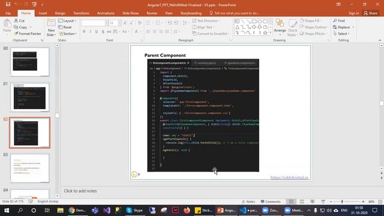Click Convert to SmartArt

(211, 34)
